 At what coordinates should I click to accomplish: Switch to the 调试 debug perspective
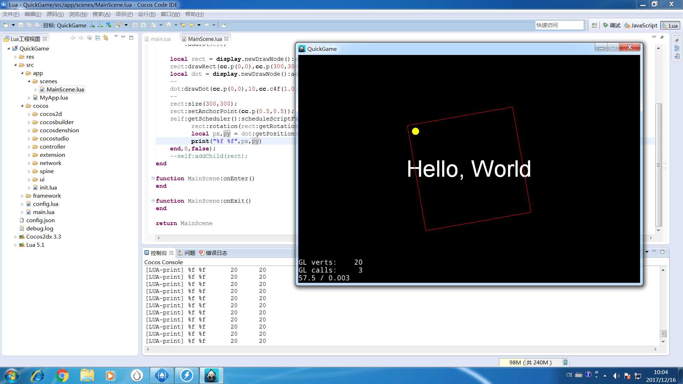tap(611, 25)
